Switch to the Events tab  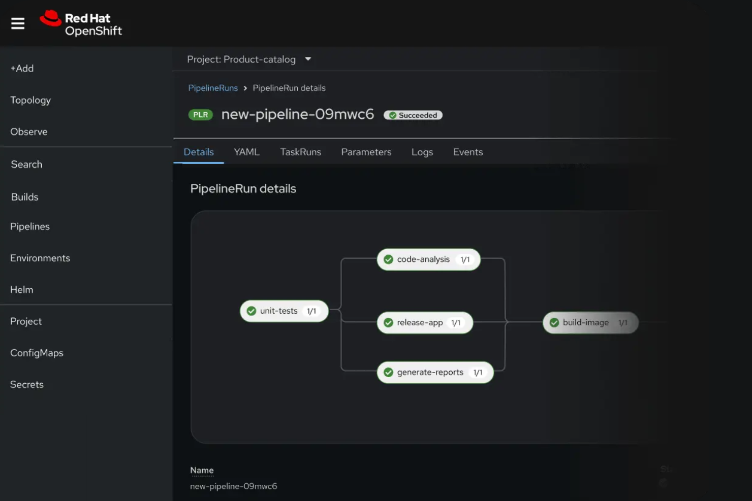click(467, 152)
